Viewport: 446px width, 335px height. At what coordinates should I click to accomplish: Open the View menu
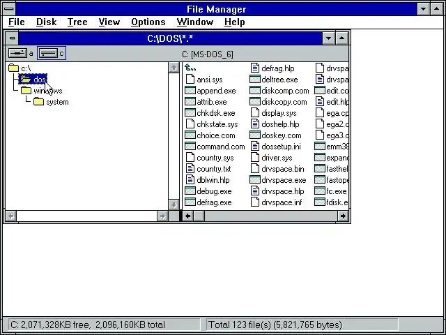[109, 22]
